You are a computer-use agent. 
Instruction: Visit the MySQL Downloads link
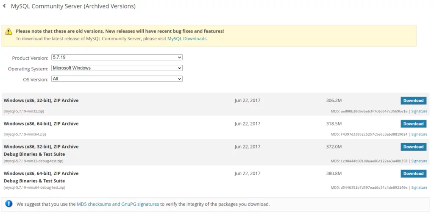187,39
